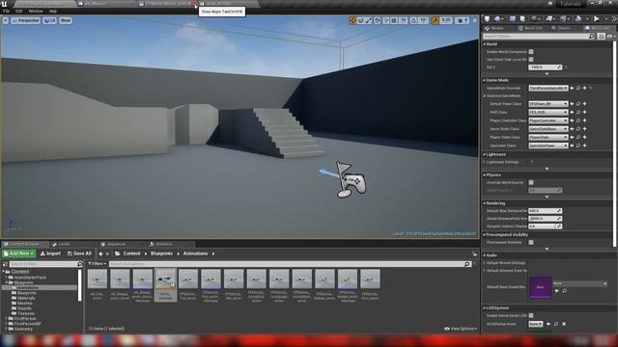Click the Lit view mode button
This screenshot has height=347, width=618.
[49, 20]
